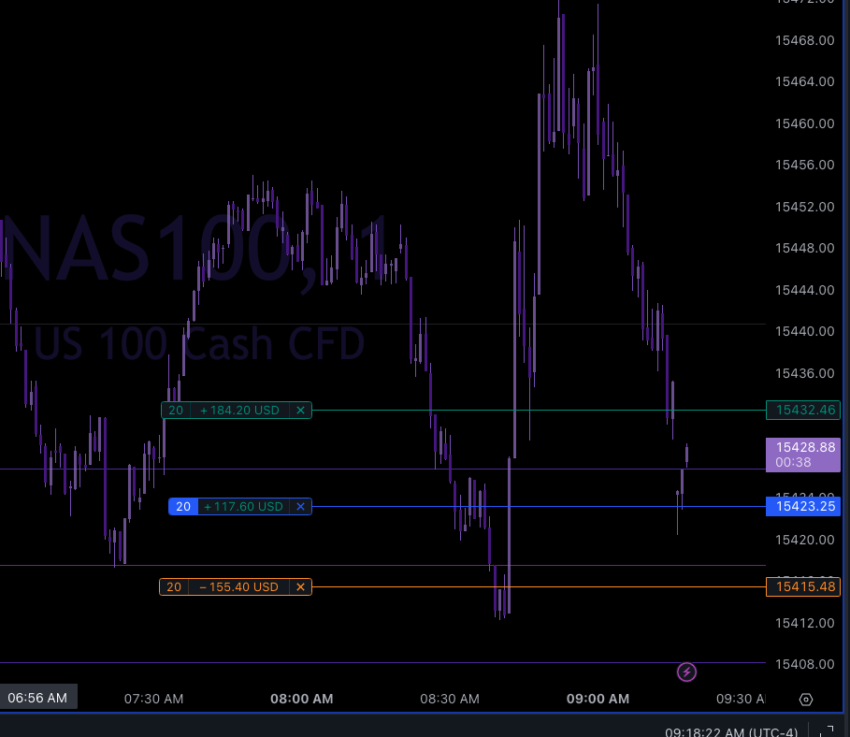850x737 pixels.
Task: Select the +184.20 USD profit label
Action: tap(239, 411)
